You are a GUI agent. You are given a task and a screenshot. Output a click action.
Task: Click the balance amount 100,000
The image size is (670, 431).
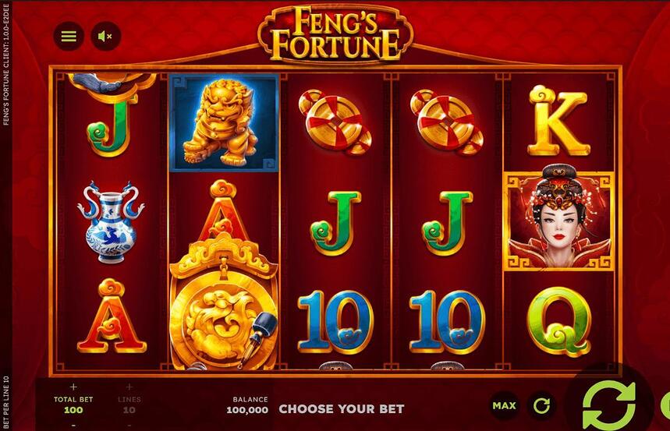coord(247,410)
